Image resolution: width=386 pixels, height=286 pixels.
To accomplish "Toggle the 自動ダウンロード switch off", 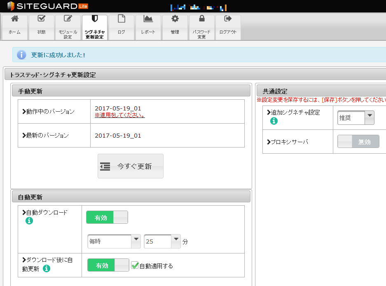I will pos(107,217).
